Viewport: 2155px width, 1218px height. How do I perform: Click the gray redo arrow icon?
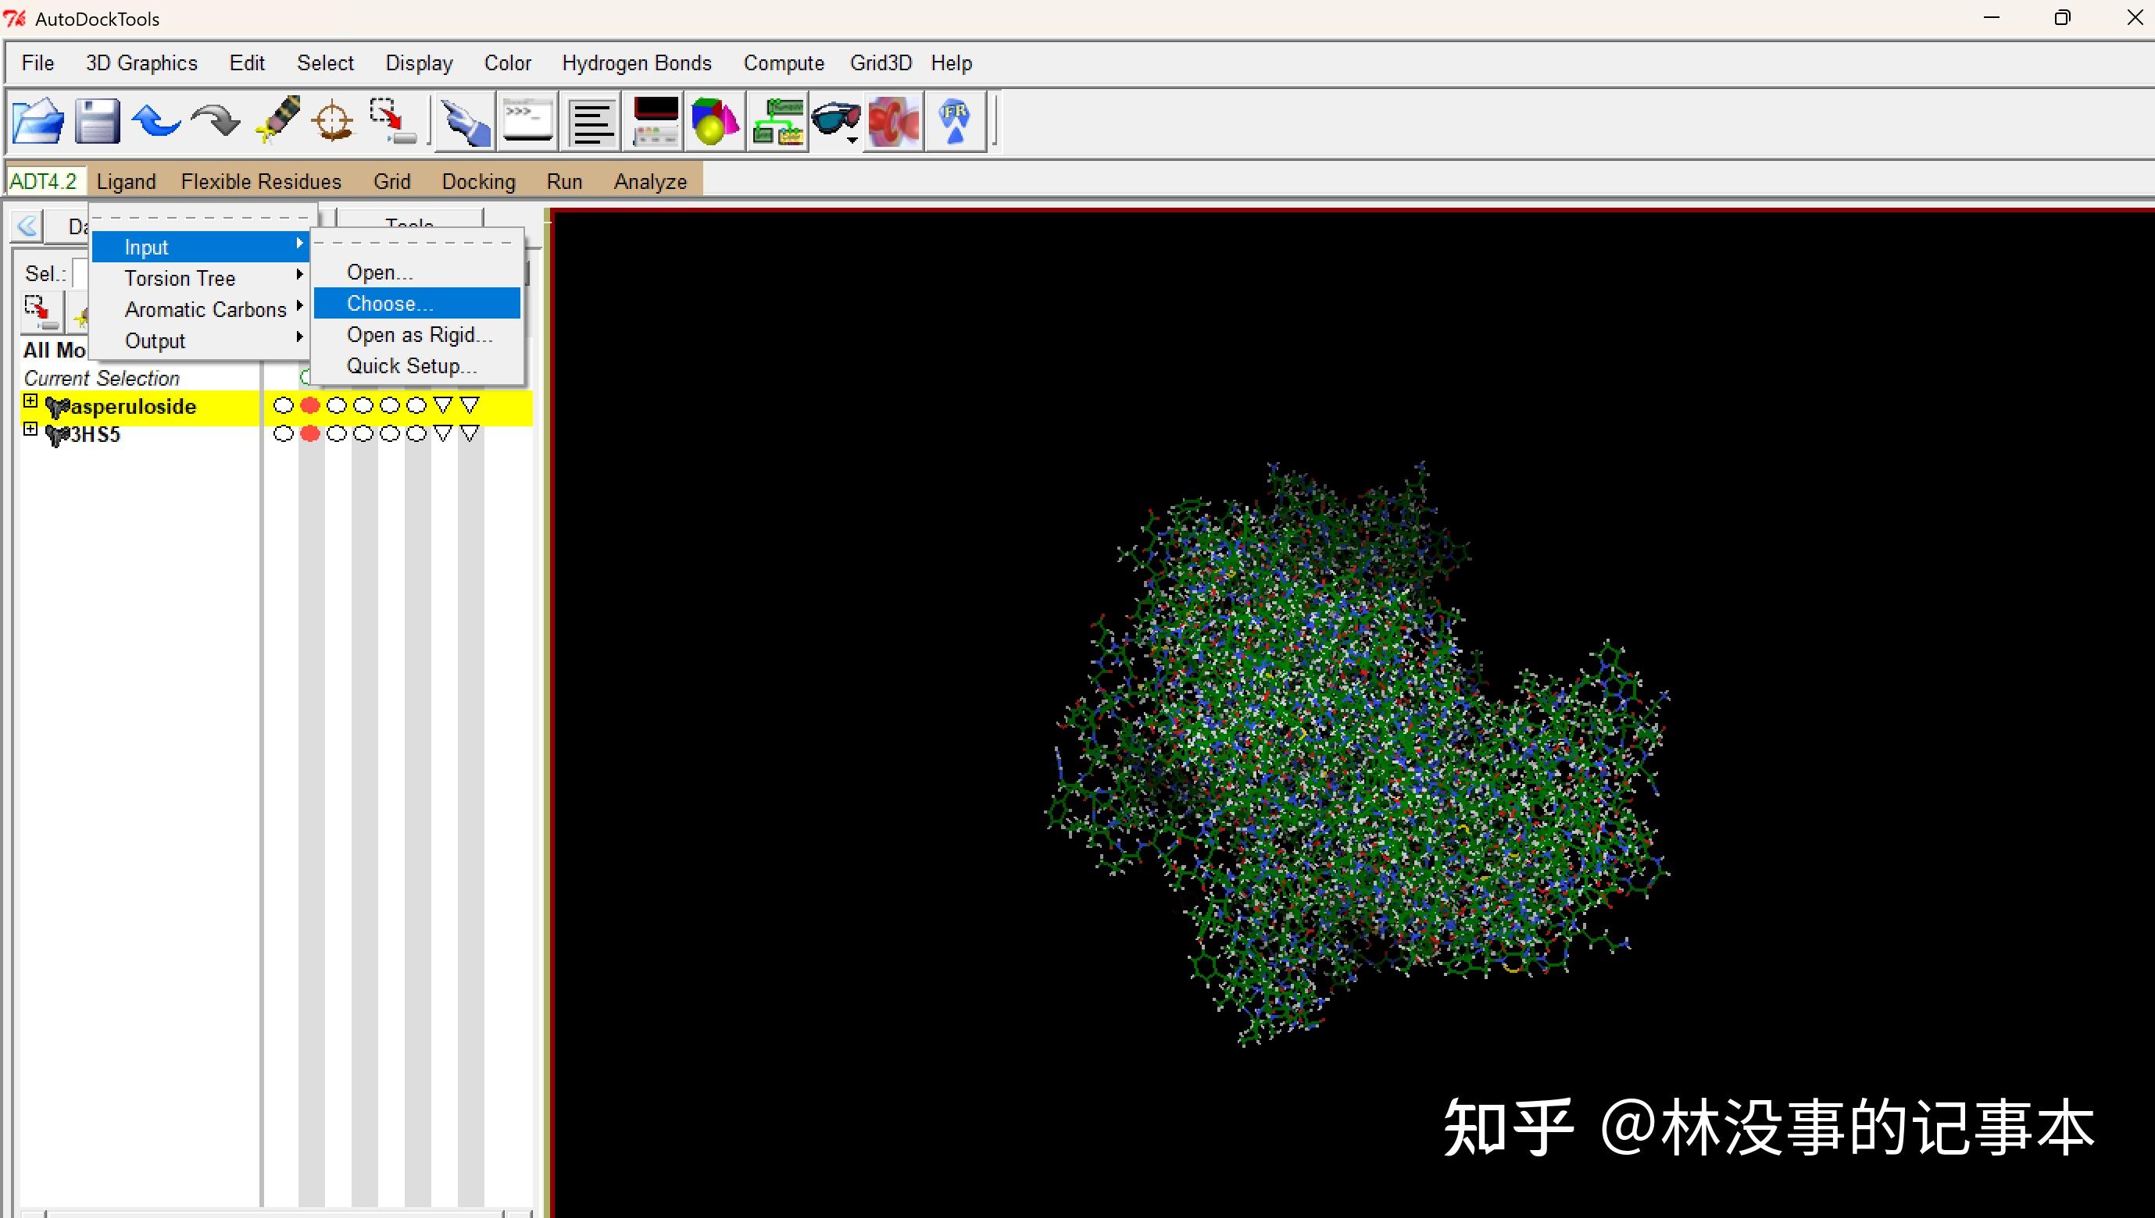[x=215, y=122]
